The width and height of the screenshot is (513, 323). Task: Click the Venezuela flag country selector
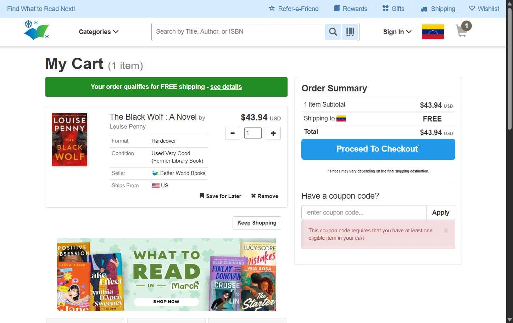click(x=433, y=32)
